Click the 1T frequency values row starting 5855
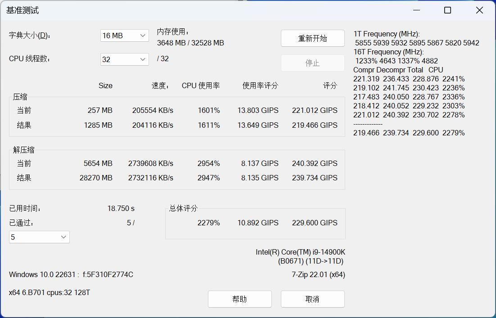This screenshot has height=318, width=496. click(417, 43)
